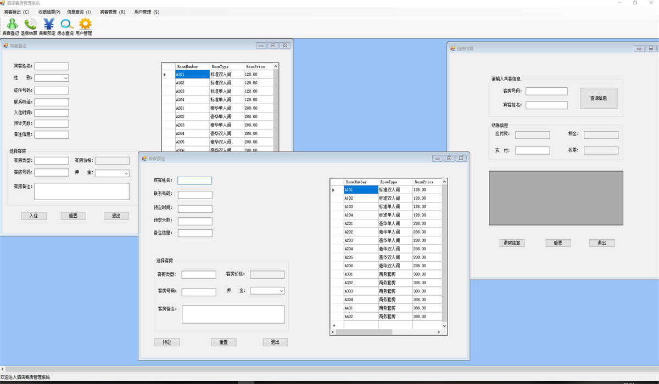Select A206 cell in 宾客预定 grid
This screenshot has height=384, width=659.
pyautogui.click(x=361, y=266)
